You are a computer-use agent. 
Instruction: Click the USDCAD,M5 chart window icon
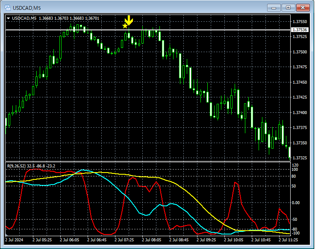click(x=8, y=8)
